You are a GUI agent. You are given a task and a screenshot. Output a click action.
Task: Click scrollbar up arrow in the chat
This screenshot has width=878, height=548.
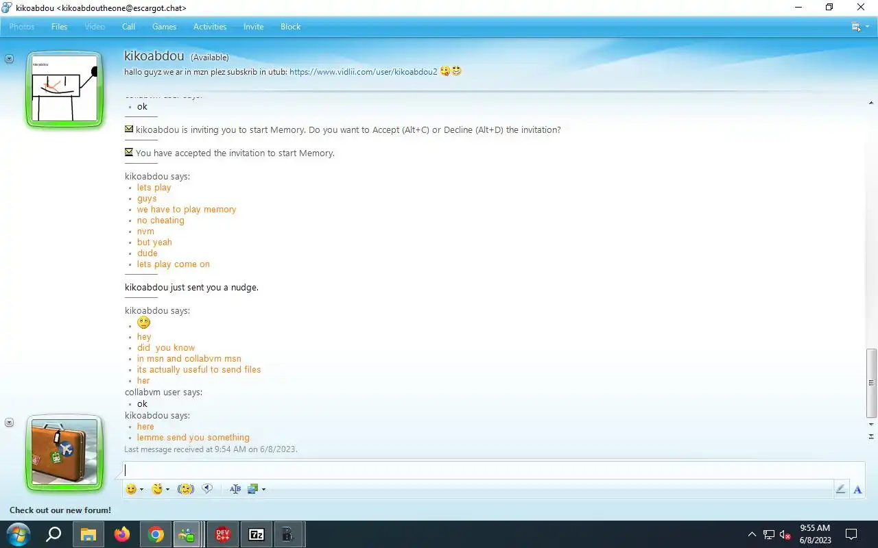click(871, 103)
